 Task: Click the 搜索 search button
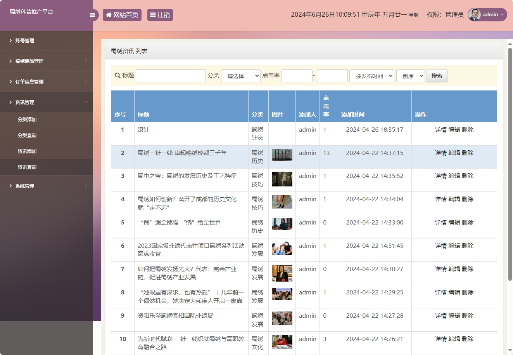click(x=437, y=76)
